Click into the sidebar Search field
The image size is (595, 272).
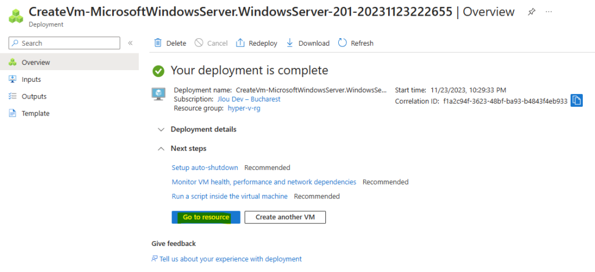(x=64, y=43)
